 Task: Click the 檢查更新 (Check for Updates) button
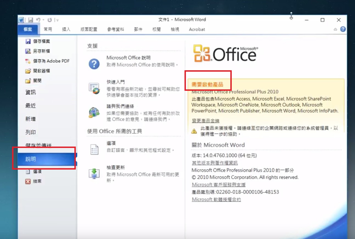coord(134,174)
